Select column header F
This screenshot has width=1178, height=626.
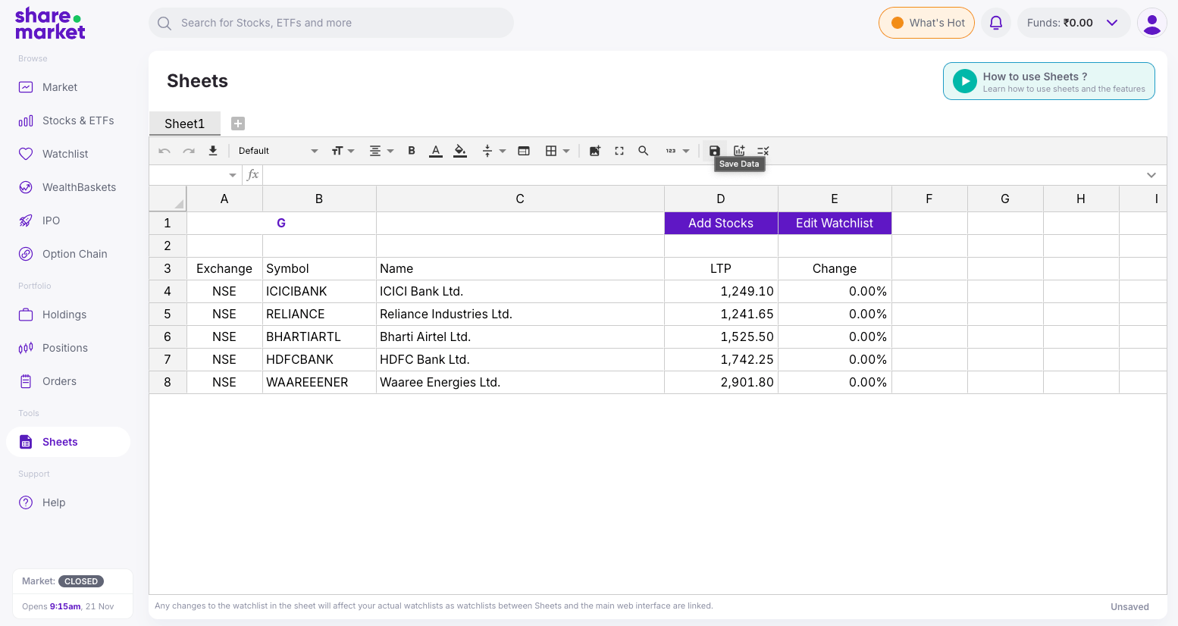pos(929,199)
